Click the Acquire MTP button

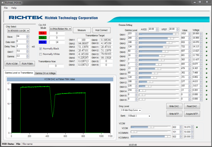192,114
